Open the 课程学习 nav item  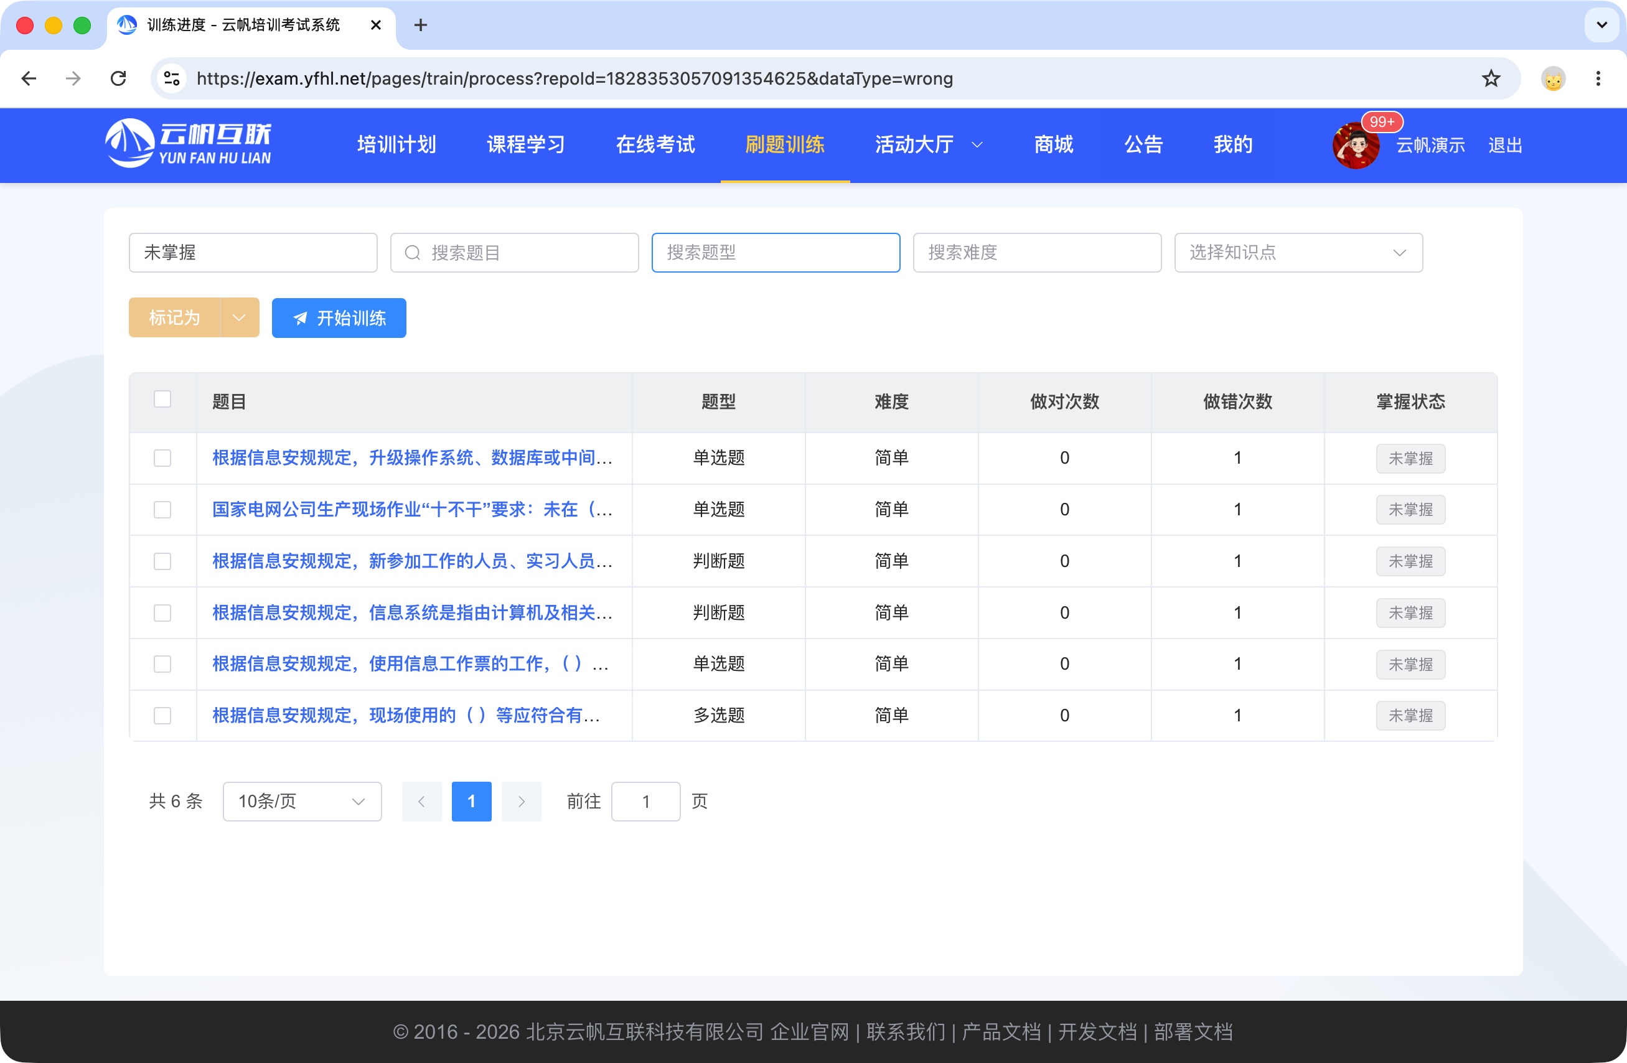526,145
